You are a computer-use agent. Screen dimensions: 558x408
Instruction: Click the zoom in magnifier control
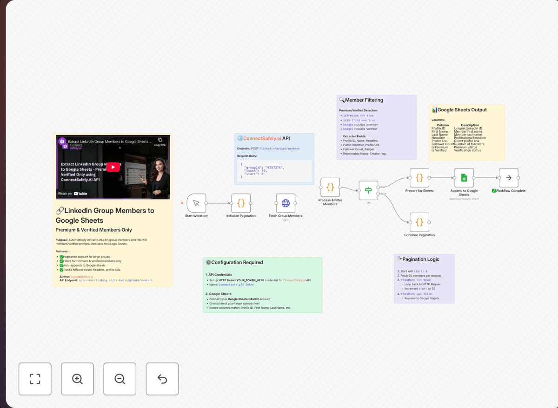point(77,379)
